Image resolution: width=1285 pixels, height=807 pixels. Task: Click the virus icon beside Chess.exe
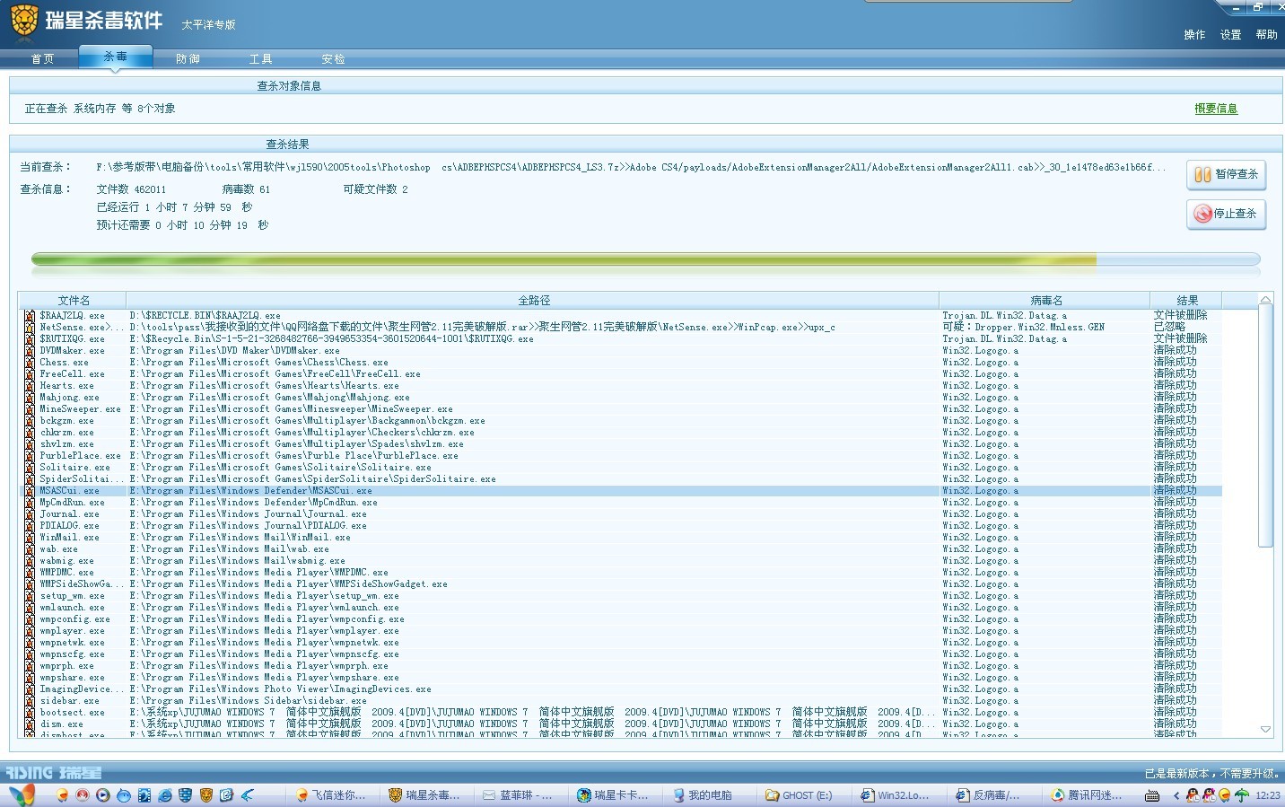click(30, 363)
